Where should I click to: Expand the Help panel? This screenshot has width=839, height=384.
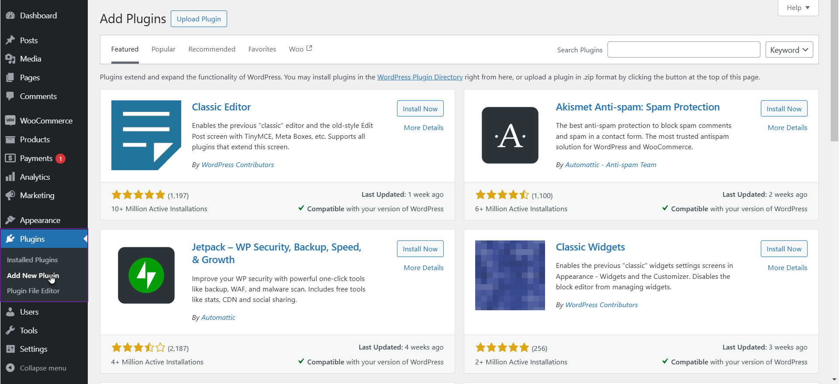[798, 8]
